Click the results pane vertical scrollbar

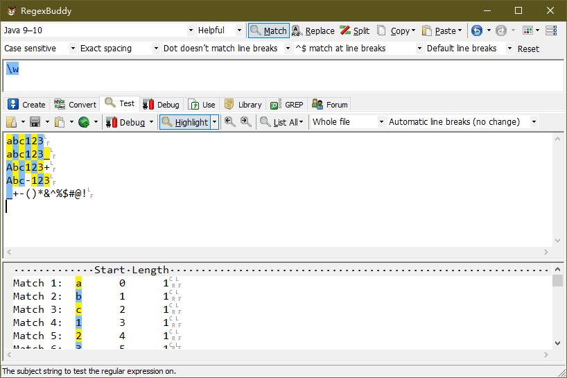click(557, 312)
